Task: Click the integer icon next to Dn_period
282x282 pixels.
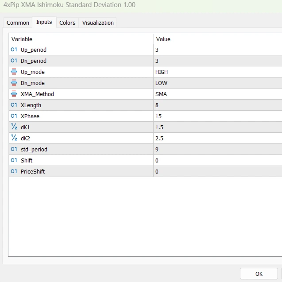Action: (x=14, y=61)
